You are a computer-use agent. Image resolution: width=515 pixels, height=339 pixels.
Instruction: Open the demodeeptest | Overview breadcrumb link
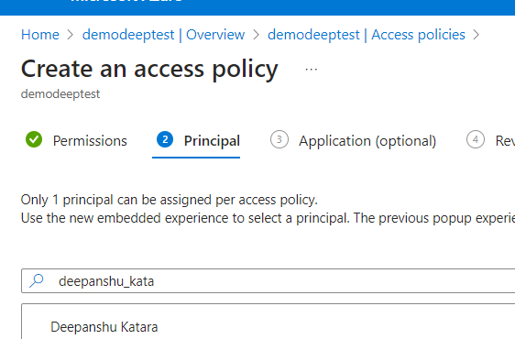[x=163, y=35]
